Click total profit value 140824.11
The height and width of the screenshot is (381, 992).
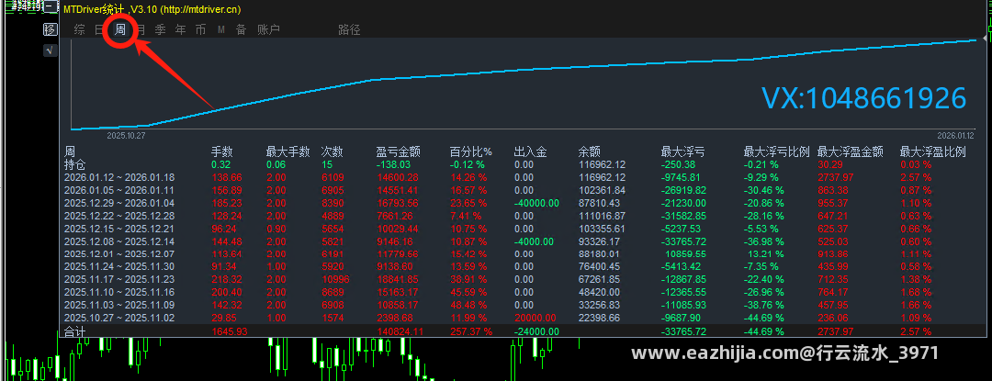point(401,331)
